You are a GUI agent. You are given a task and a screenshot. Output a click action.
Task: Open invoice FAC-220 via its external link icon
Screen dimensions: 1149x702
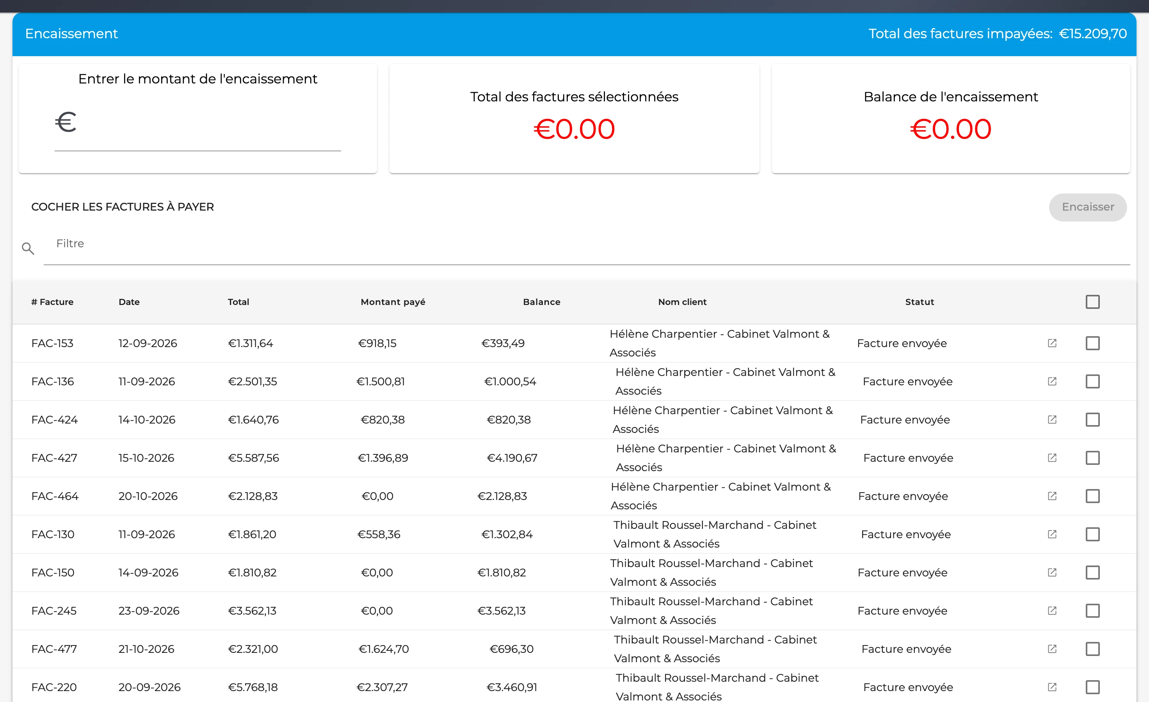tap(1052, 687)
